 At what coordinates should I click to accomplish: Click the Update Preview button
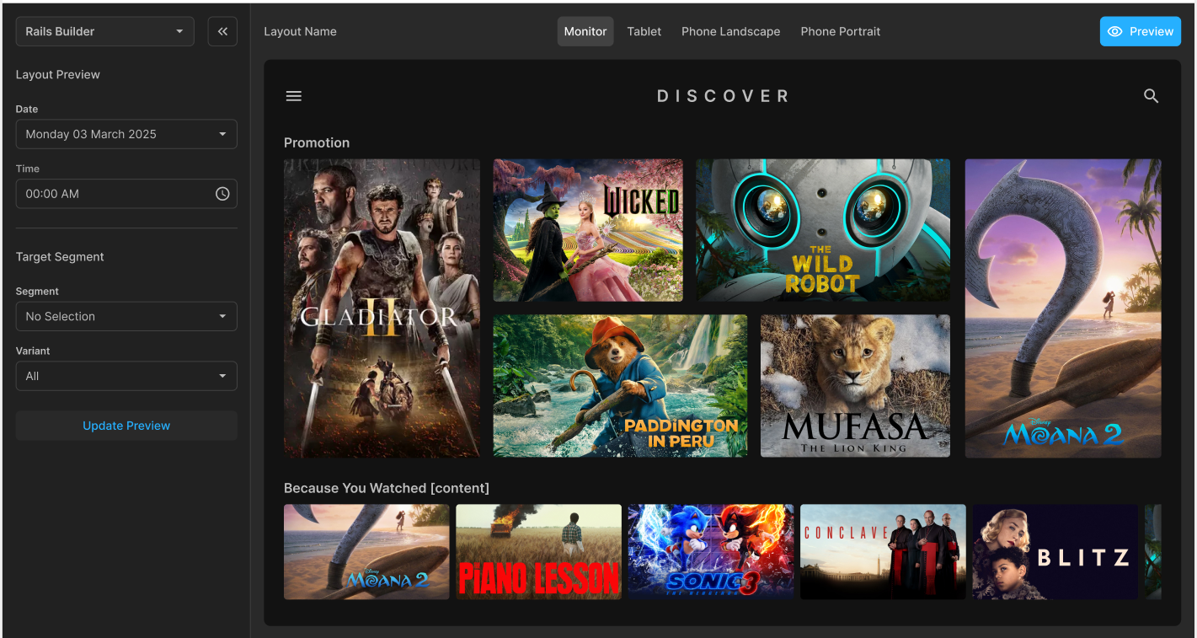(x=126, y=426)
